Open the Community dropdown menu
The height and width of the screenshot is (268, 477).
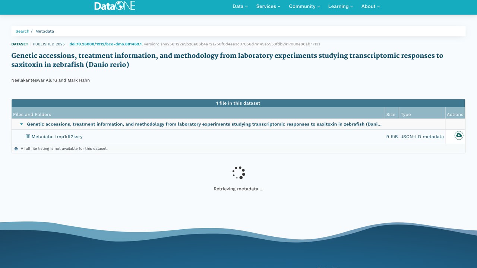pyautogui.click(x=304, y=6)
